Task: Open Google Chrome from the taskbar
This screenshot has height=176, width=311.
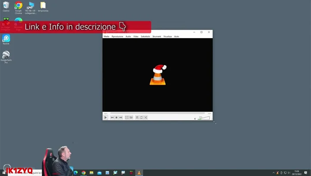Action: (84, 172)
